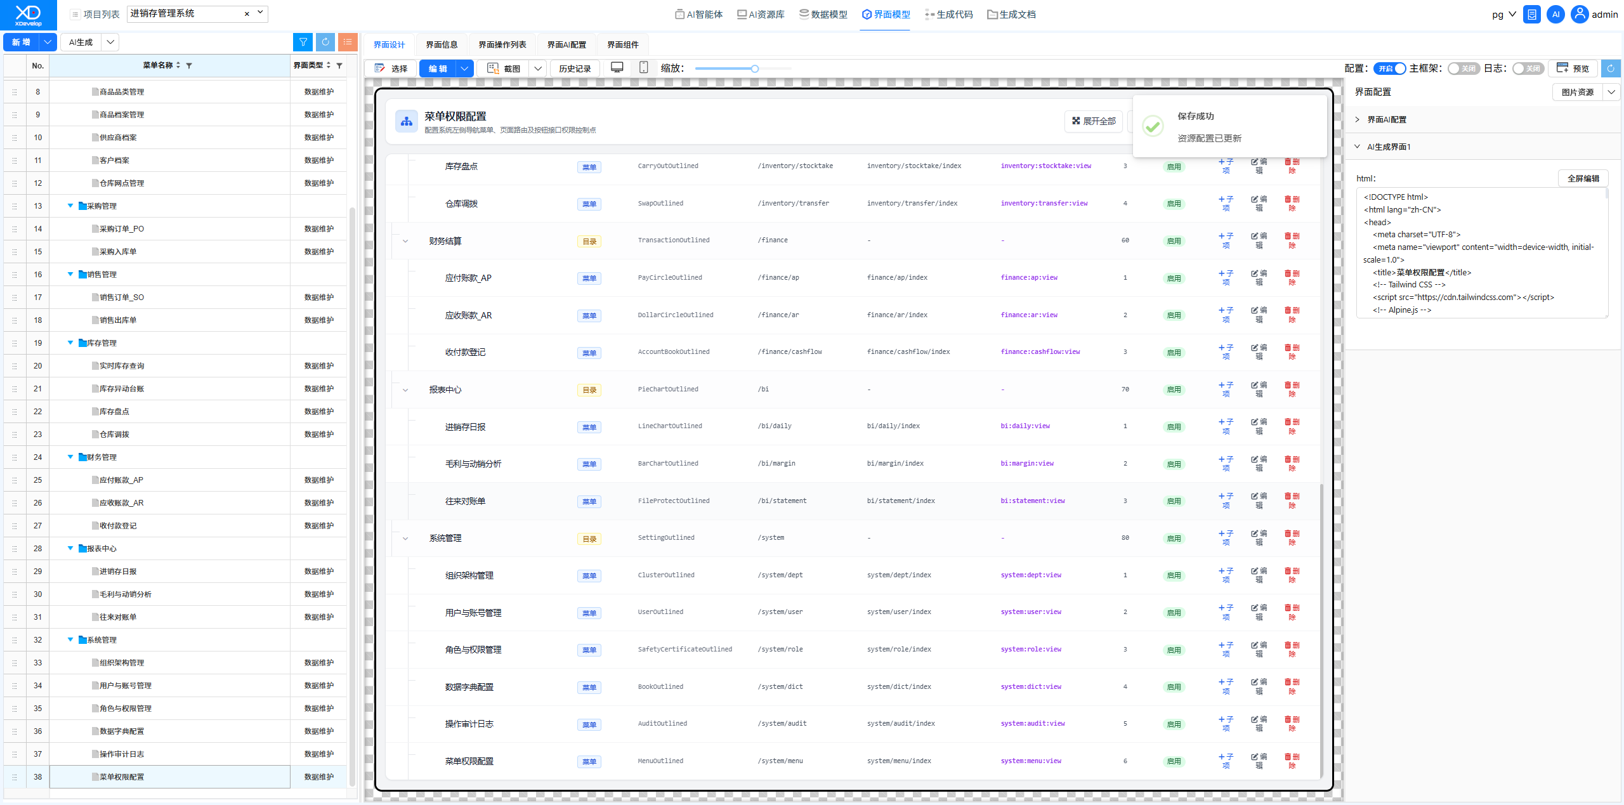1624x805 pixels.
Task: Click the round AI assistant icon
Action: 1555,14
